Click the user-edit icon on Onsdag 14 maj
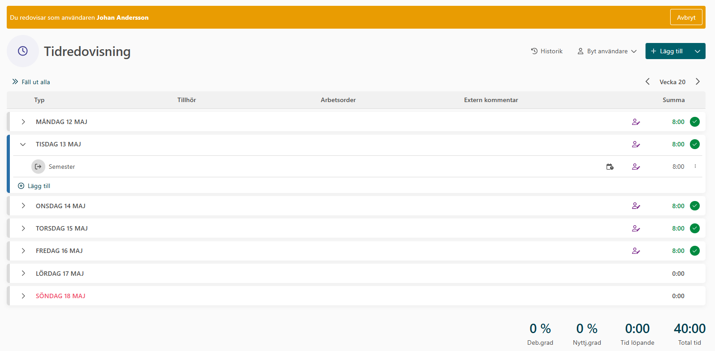 click(x=636, y=206)
